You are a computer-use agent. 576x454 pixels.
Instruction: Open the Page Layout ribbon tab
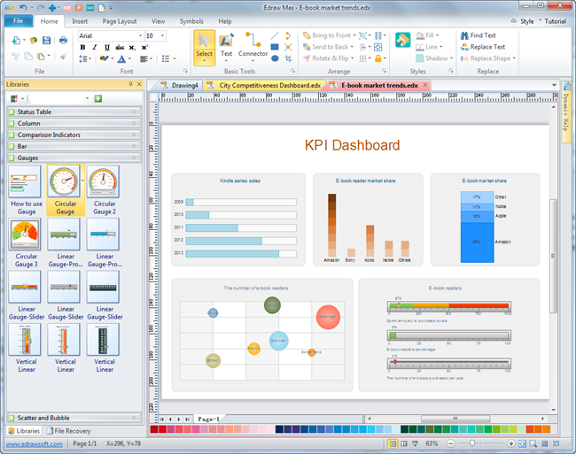pyautogui.click(x=119, y=20)
